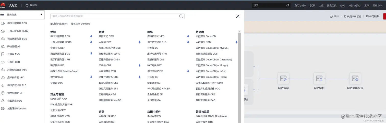Unpin 弹性伸缩 AS in 计算 list
386x123 pixels.
coord(91,77)
